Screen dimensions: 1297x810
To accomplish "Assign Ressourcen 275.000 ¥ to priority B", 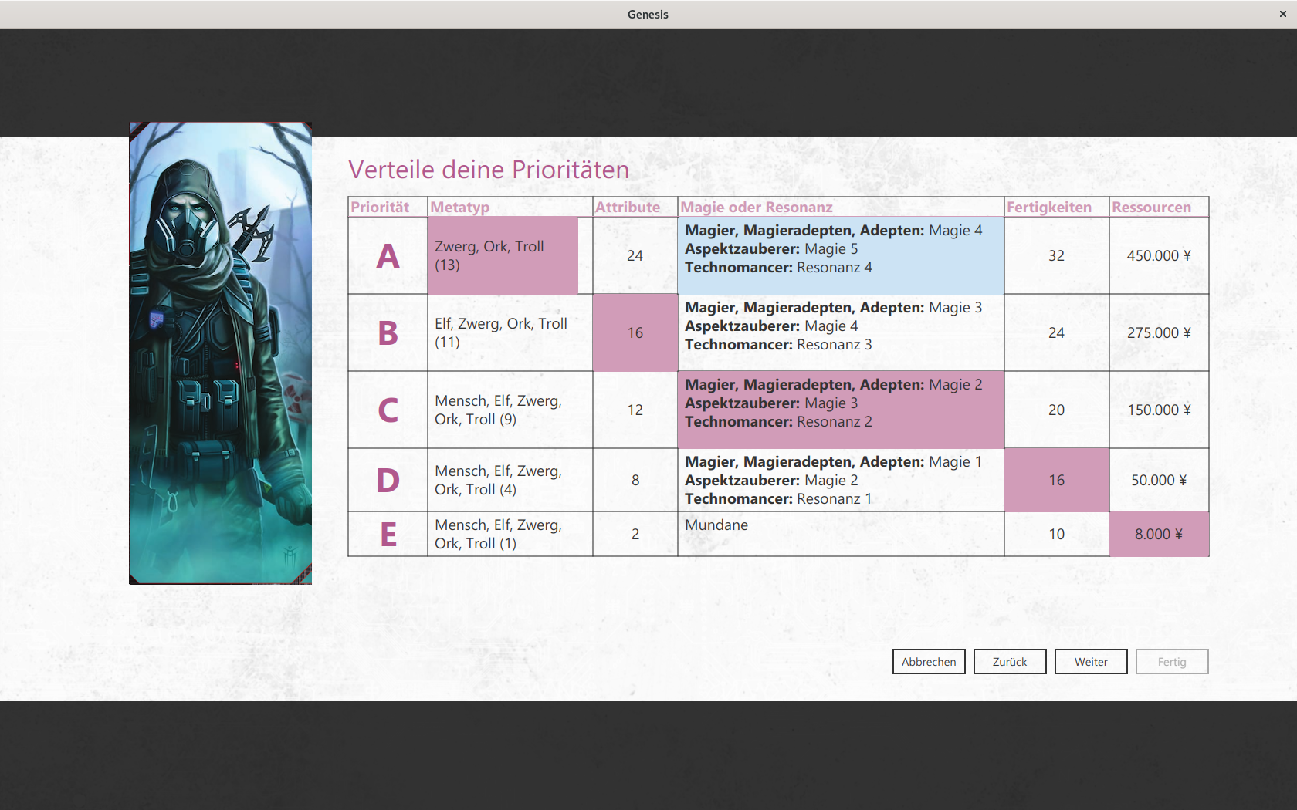I will [1158, 332].
